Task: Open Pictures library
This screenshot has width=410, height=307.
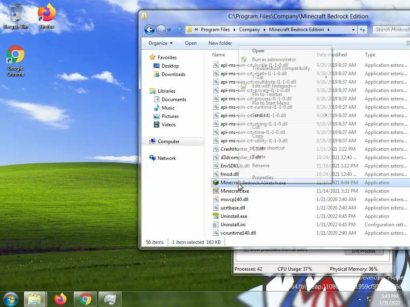Action: pos(170,116)
